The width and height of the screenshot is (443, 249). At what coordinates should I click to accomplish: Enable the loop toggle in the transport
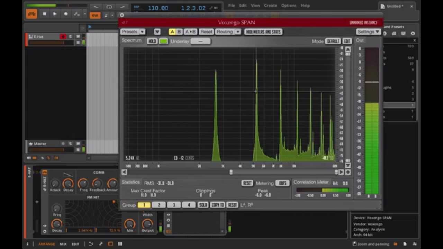pos(109,7)
